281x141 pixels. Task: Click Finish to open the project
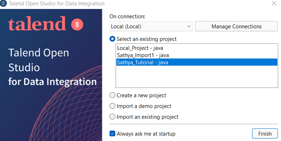265,133
